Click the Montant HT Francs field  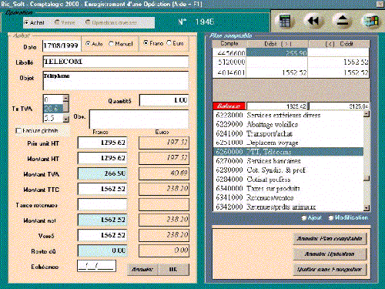[102, 158]
